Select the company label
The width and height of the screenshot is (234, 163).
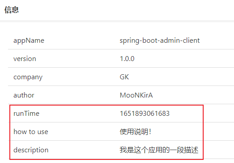(x=28, y=77)
